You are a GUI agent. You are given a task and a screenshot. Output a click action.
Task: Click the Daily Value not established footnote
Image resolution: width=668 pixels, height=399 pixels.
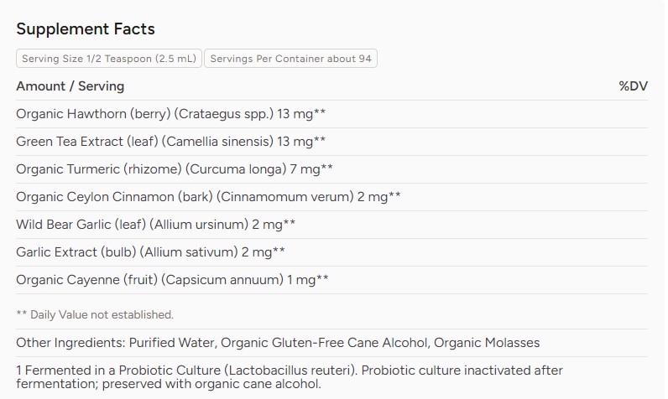95,315
